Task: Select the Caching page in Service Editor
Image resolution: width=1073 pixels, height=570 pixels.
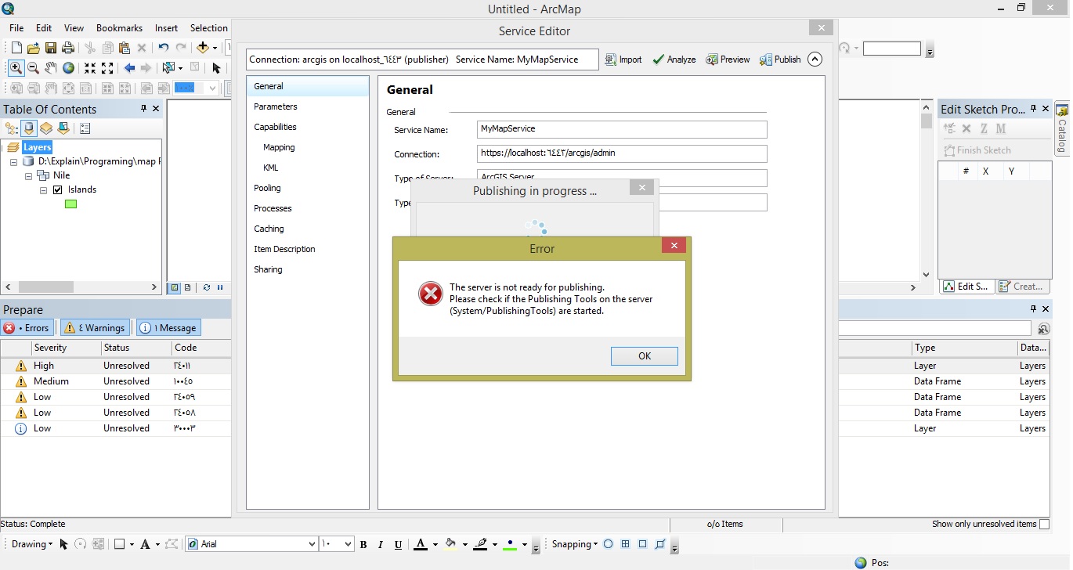Action: click(x=269, y=229)
